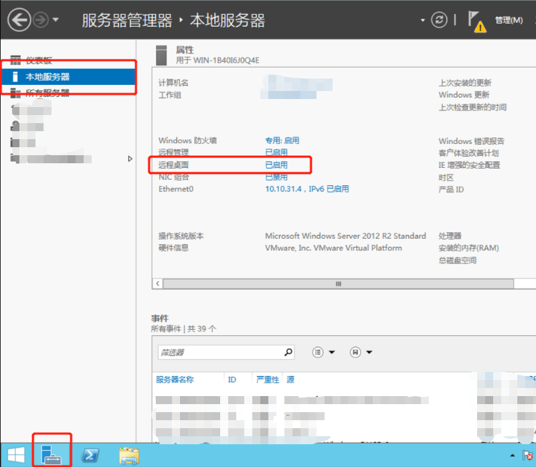The width and height of the screenshot is (536, 467).
Task: Click scroll-left arrow of properties scrollbar
Action: (157, 284)
